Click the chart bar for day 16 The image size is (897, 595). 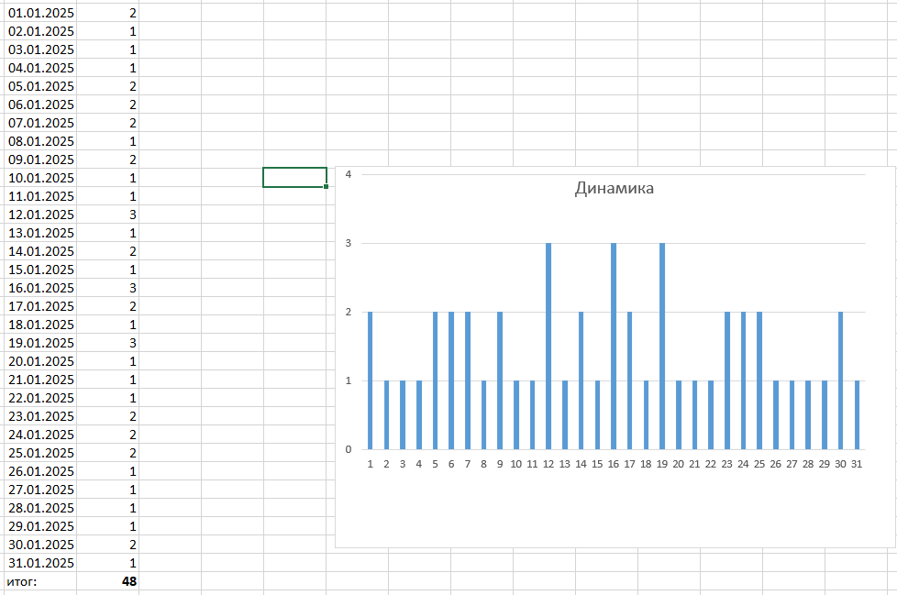pyautogui.click(x=614, y=347)
